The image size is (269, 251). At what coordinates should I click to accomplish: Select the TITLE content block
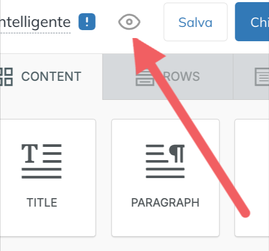click(x=48, y=178)
